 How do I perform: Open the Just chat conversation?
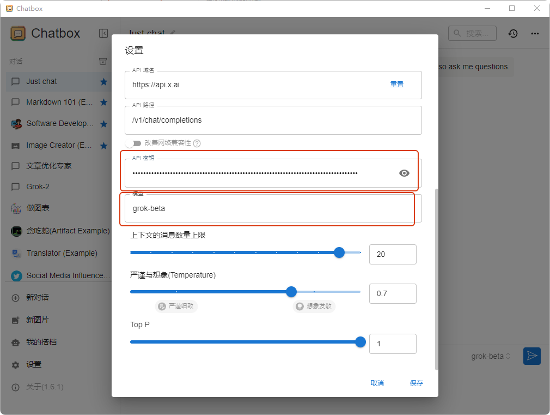coord(59,81)
